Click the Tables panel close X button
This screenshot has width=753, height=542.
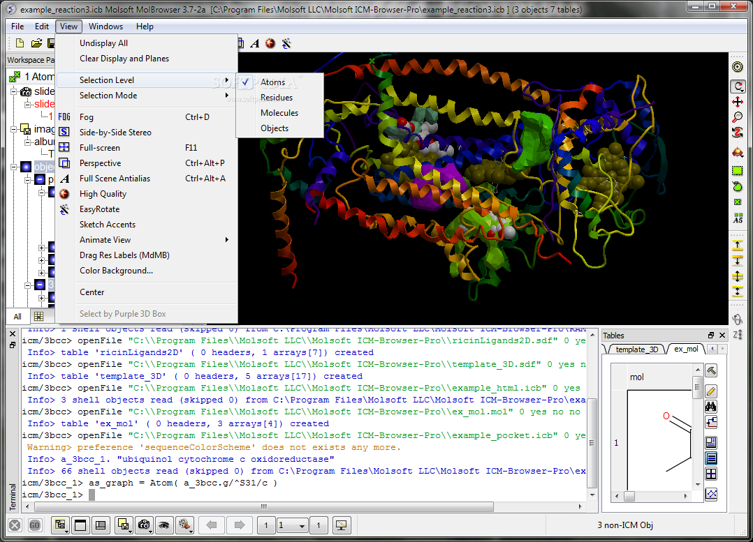coord(722,336)
